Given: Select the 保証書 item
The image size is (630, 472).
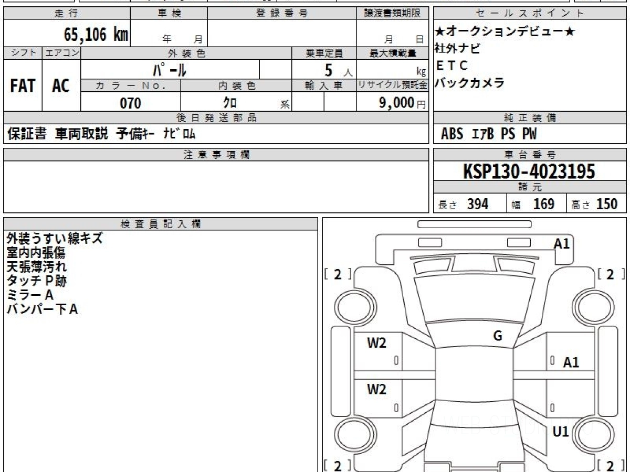Looking at the screenshot, I should [27, 134].
